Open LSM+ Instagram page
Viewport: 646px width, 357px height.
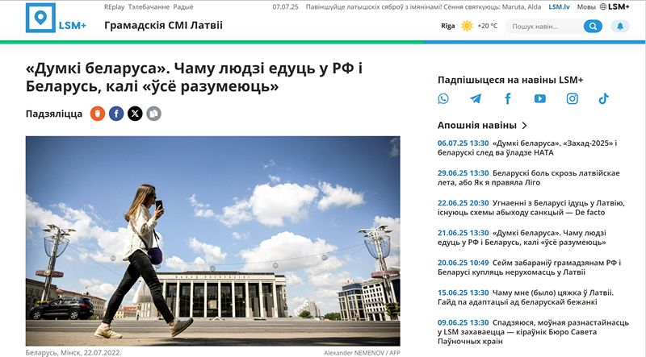pyautogui.click(x=572, y=99)
